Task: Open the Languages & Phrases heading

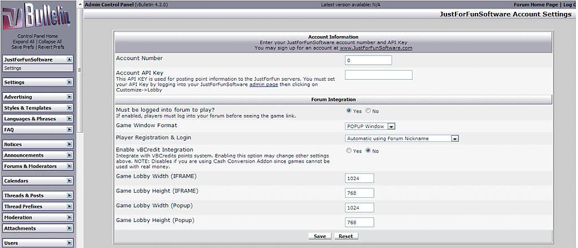Action: coord(30,119)
